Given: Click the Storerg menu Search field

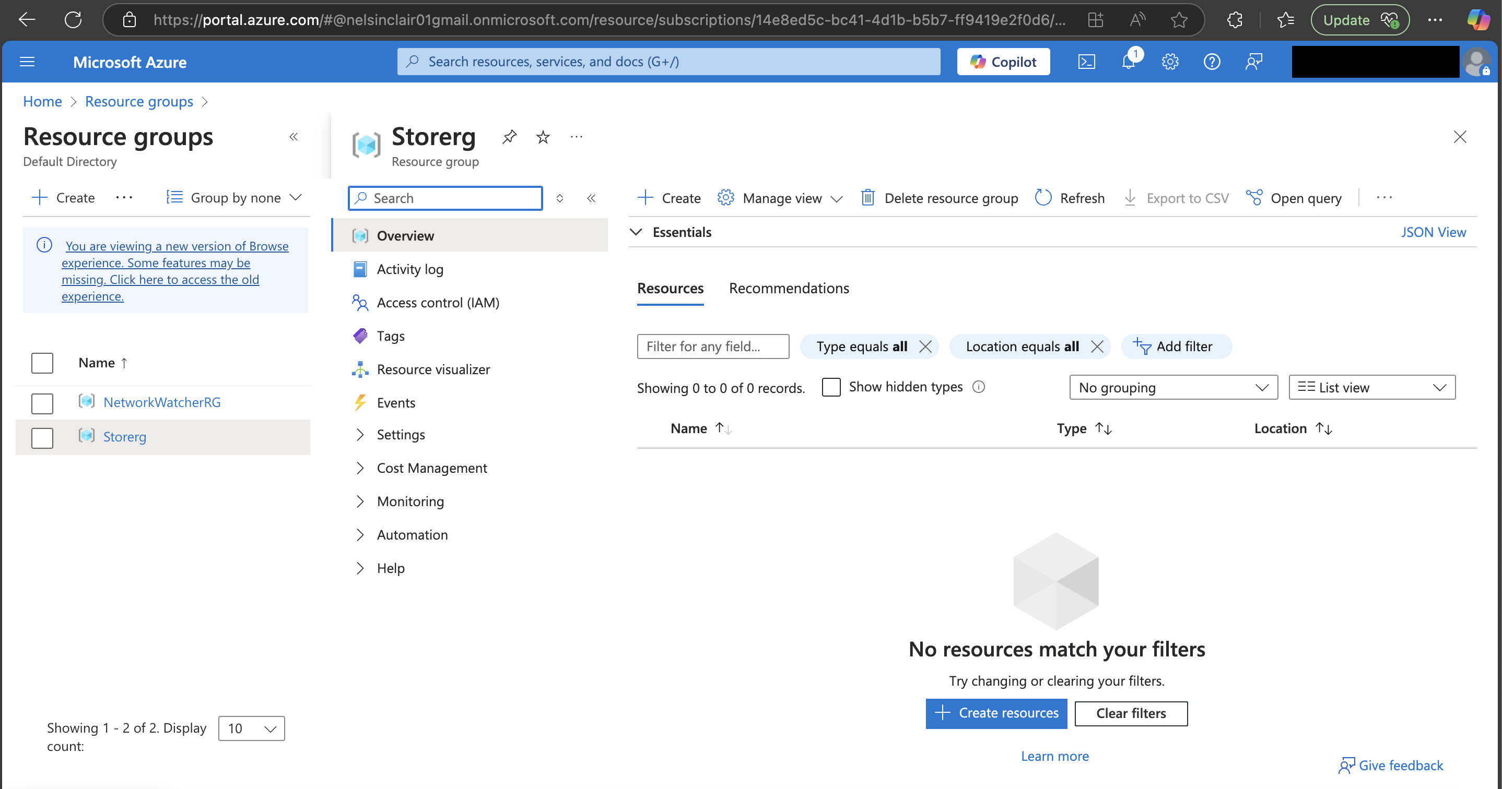Looking at the screenshot, I should [x=445, y=198].
